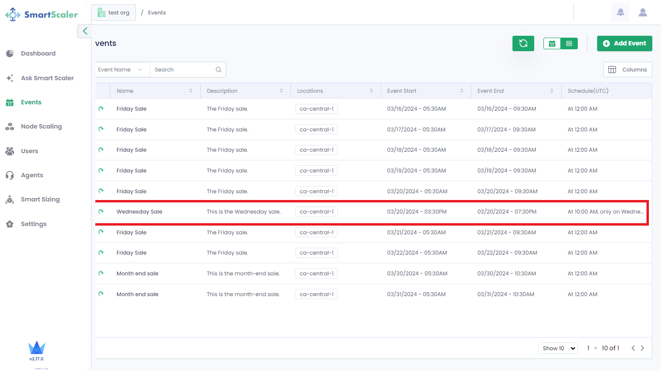Open the Show 10 page-size dropdown

(x=558, y=348)
